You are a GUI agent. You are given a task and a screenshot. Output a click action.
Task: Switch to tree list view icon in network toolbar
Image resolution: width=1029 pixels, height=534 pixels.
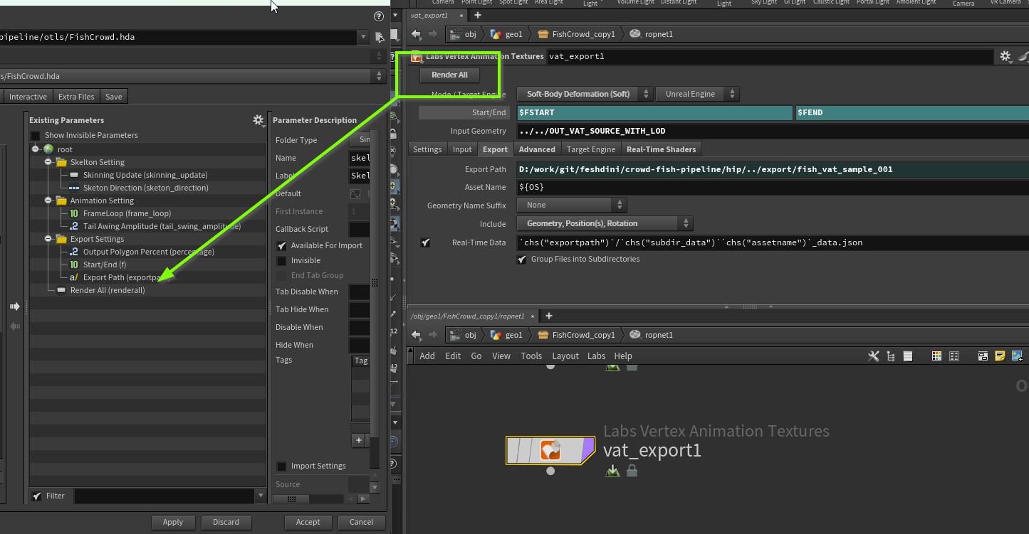coord(891,356)
